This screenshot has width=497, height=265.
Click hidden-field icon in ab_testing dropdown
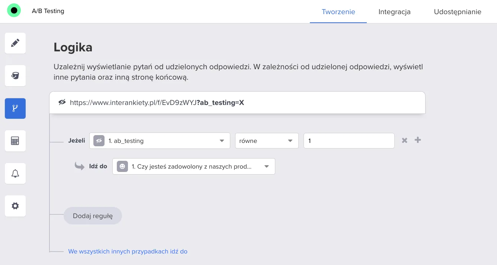pos(99,141)
